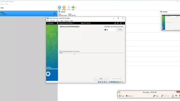Open the Help menu in VirtualBox Manager
This screenshot has height=101, width=180.
(x=6, y=4)
